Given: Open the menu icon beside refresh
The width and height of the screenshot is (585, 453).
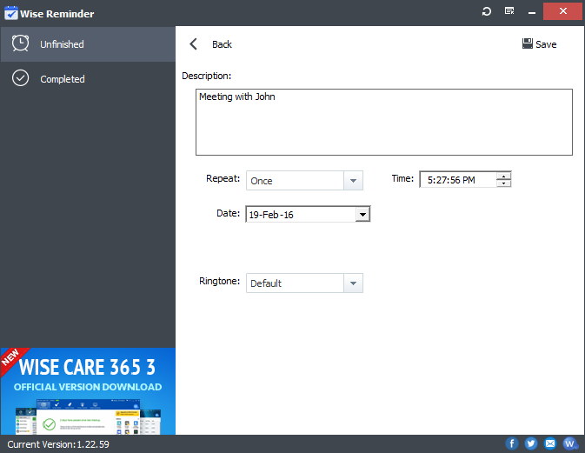Looking at the screenshot, I should pyautogui.click(x=509, y=11).
